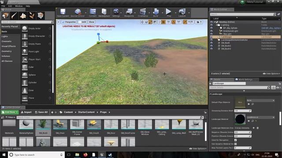Hide SM_Bush3 using its eye icon
The height and width of the screenshot is (158, 282).
coord(211,49)
